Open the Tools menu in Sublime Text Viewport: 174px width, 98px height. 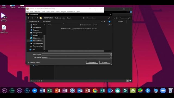point(58,11)
